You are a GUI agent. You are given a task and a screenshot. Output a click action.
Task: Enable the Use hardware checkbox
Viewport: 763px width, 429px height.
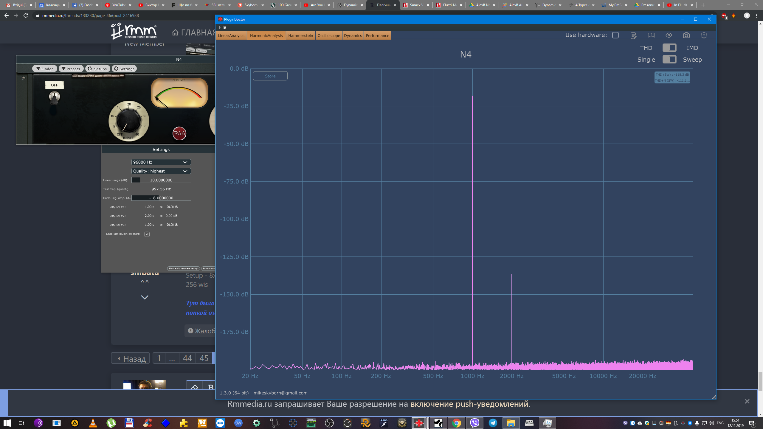coord(615,35)
